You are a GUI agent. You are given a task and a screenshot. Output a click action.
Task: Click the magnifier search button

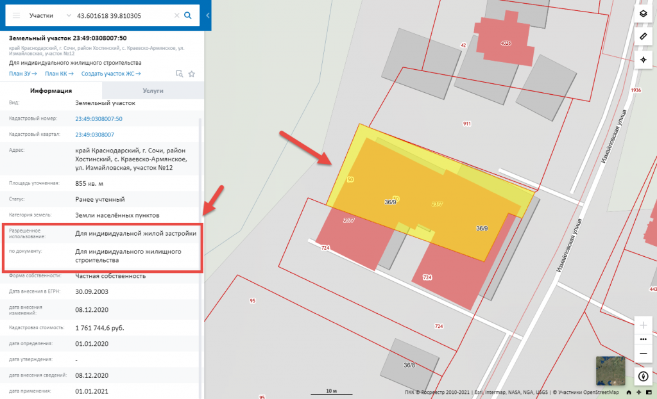(188, 15)
